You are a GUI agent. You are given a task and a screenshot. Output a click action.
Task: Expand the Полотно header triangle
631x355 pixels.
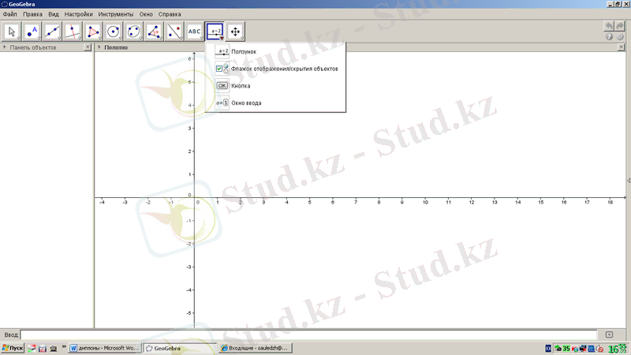pos(99,47)
